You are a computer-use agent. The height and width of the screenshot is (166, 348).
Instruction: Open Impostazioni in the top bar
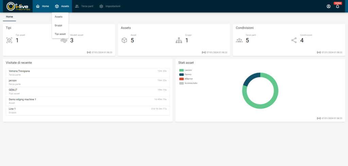tap(110, 6)
